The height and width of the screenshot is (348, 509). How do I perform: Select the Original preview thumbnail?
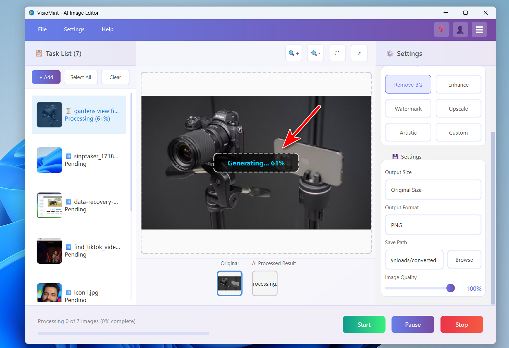229,283
